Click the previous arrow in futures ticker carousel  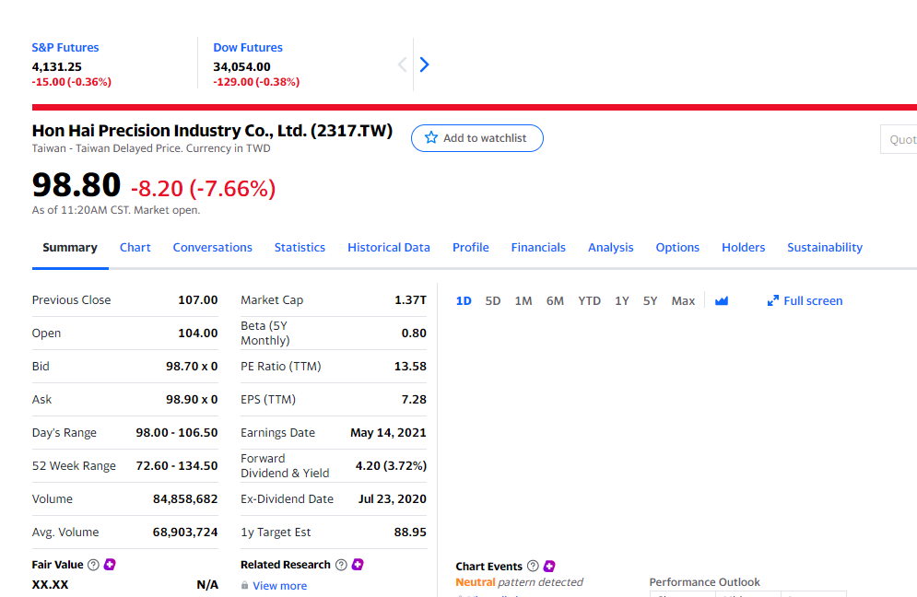tap(402, 64)
